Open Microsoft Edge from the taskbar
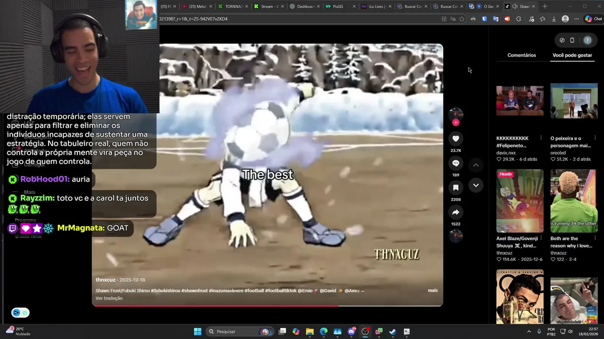The image size is (604, 339). (x=323, y=331)
